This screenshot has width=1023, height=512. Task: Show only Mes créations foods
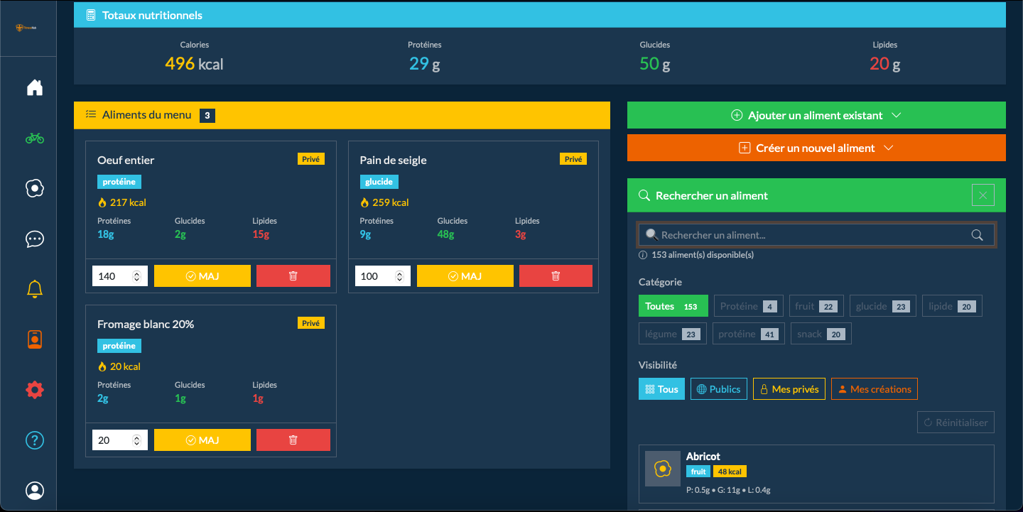(x=874, y=389)
